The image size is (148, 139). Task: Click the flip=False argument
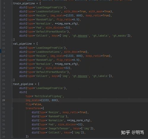(33, 104)
